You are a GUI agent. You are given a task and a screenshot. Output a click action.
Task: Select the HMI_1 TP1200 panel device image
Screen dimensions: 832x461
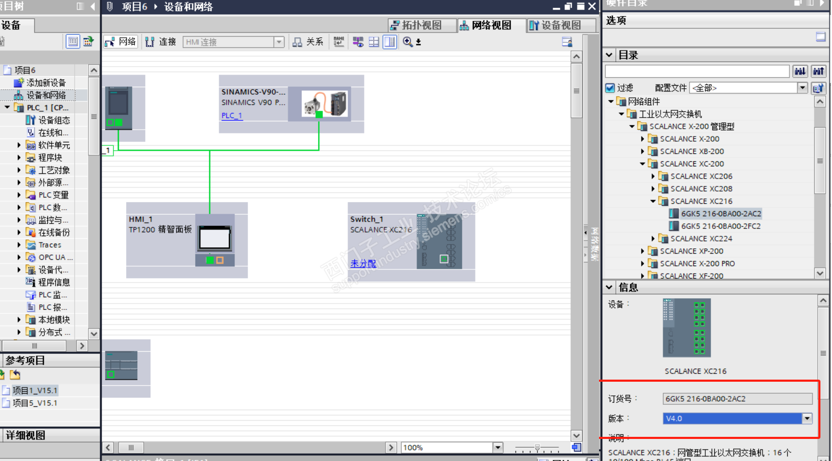pos(215,240)
